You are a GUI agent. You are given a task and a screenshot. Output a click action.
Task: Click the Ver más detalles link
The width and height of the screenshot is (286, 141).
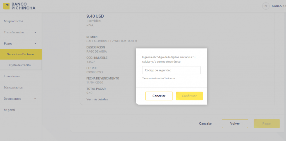[97, 99]
